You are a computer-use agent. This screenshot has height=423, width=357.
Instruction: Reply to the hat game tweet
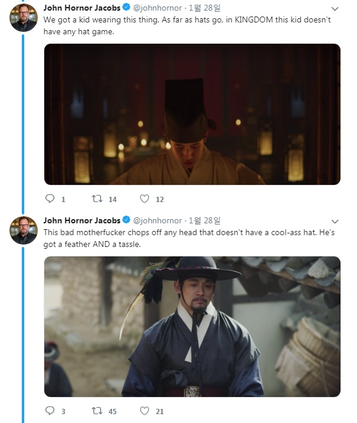click(50, 199)
